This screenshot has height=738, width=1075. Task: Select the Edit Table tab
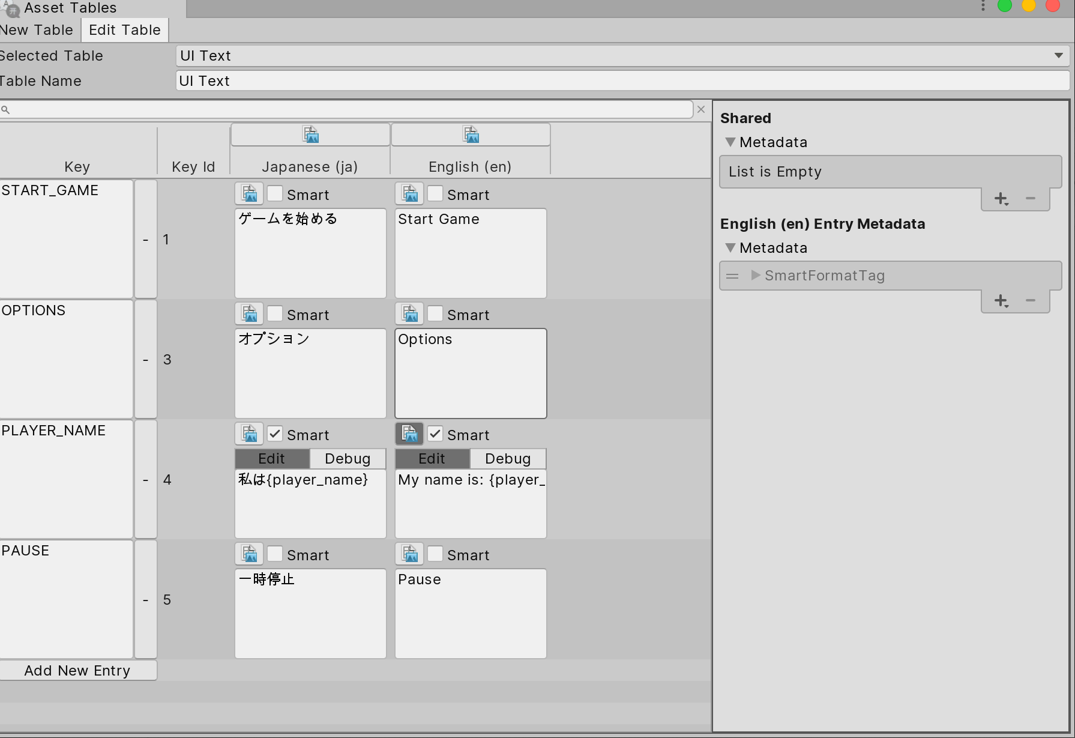click(124, 29)
